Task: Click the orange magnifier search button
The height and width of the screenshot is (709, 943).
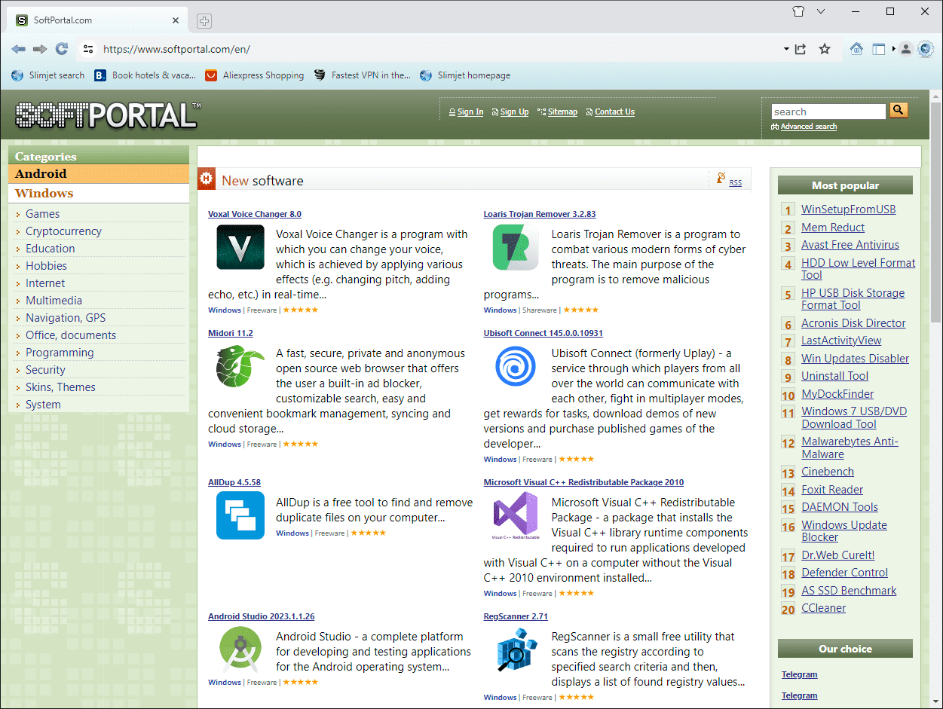Action: coord(899,111)
